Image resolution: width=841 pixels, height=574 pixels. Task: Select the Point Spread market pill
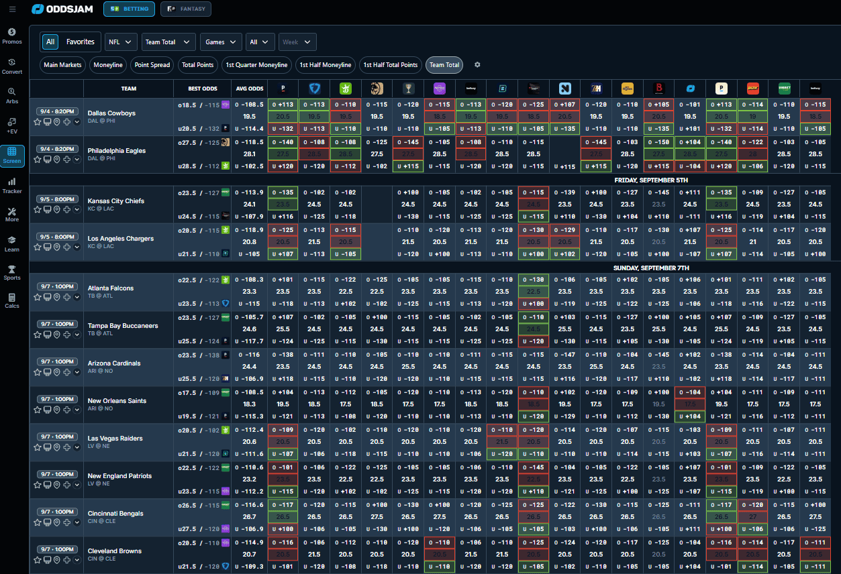tap(152, 65)
